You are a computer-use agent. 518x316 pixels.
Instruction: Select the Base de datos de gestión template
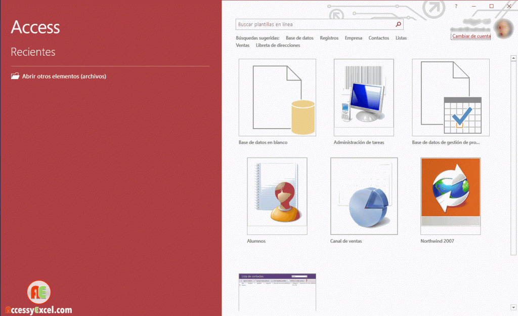click(x=450, y=97)
